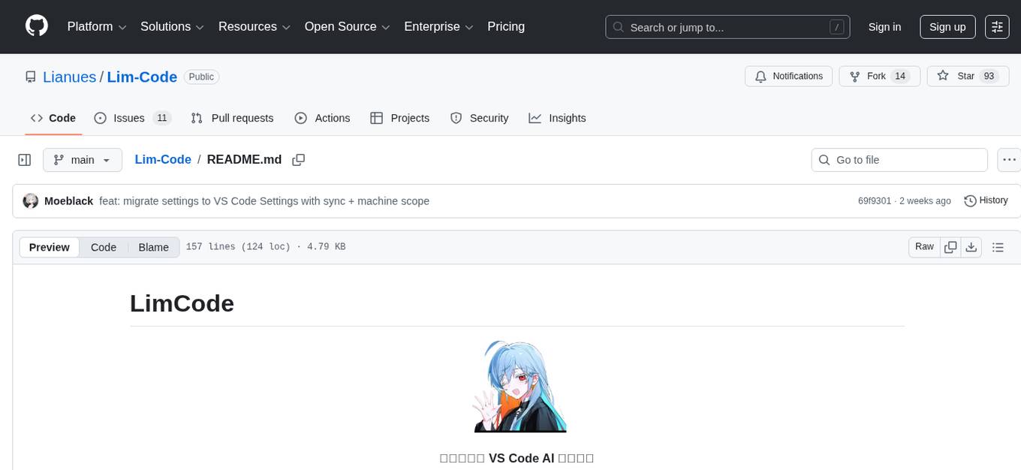Open the file tree side panel
The width and height of the screenshot is (1021, 470).
(x=24, y=159)
